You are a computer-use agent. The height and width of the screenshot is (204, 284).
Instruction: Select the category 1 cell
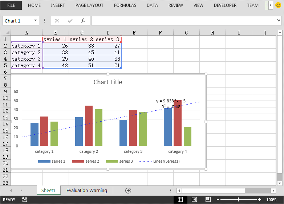tap(27, 46)
